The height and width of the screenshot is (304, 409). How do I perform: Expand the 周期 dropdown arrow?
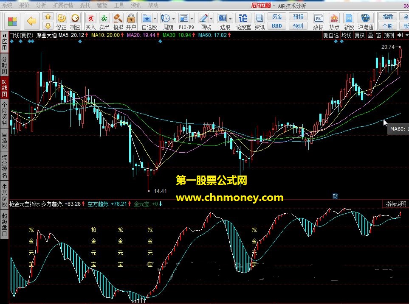(x=173, y=19)
